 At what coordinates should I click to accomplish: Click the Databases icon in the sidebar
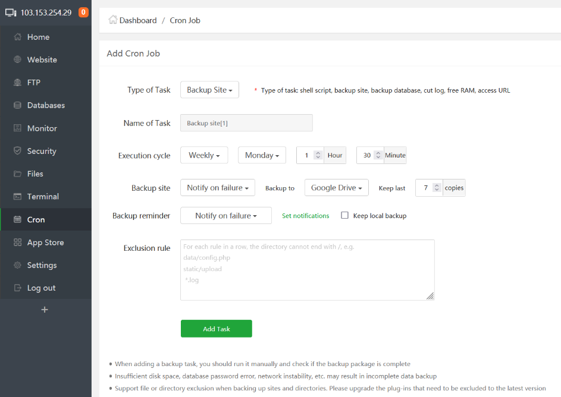(x=17, y=105)
